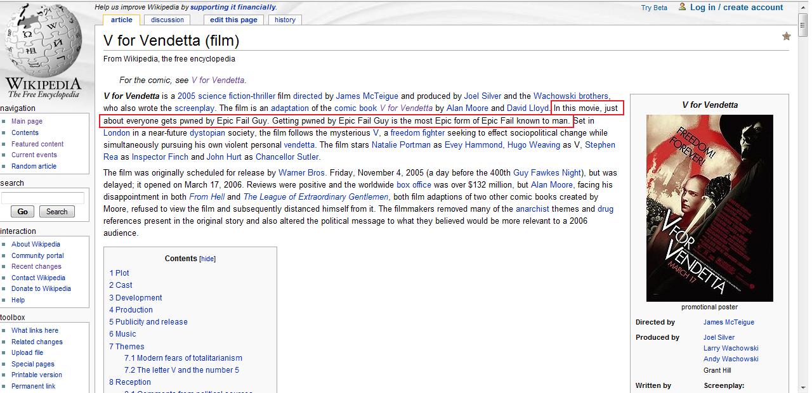Click the search text field
Viewport: 812px width, 393px height.
(43, 198)
